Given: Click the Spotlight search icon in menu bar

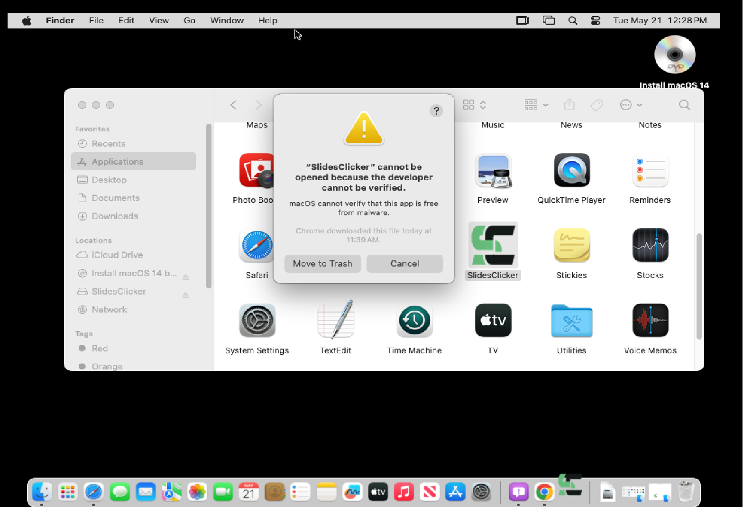Looking at the screenshot, I should point(573,20).
